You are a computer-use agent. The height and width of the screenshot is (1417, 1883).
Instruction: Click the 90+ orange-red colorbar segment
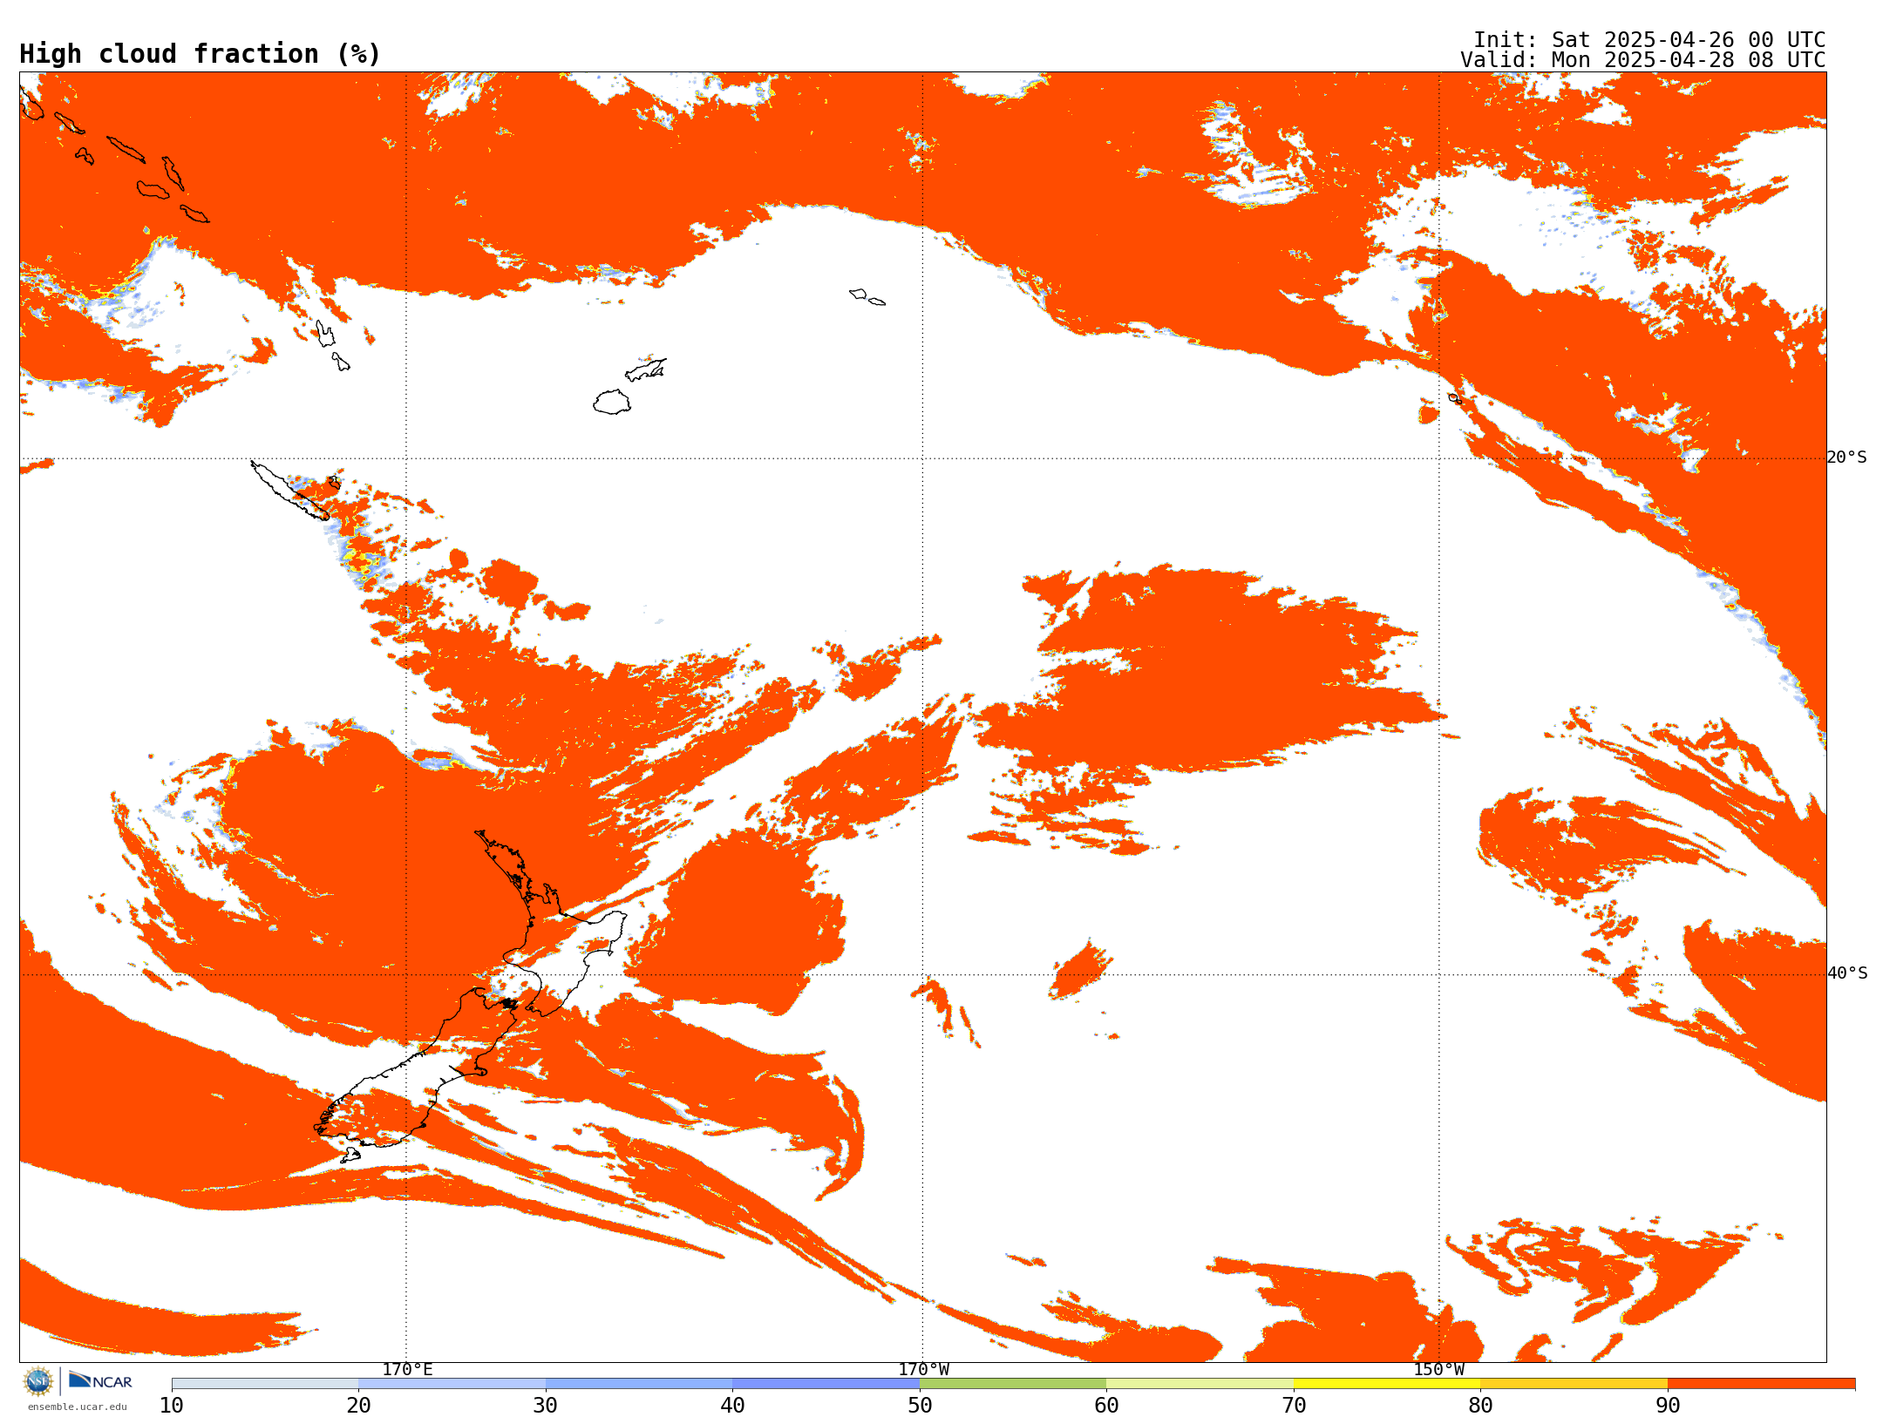pyautogui.click(x=1761, y=1384)
